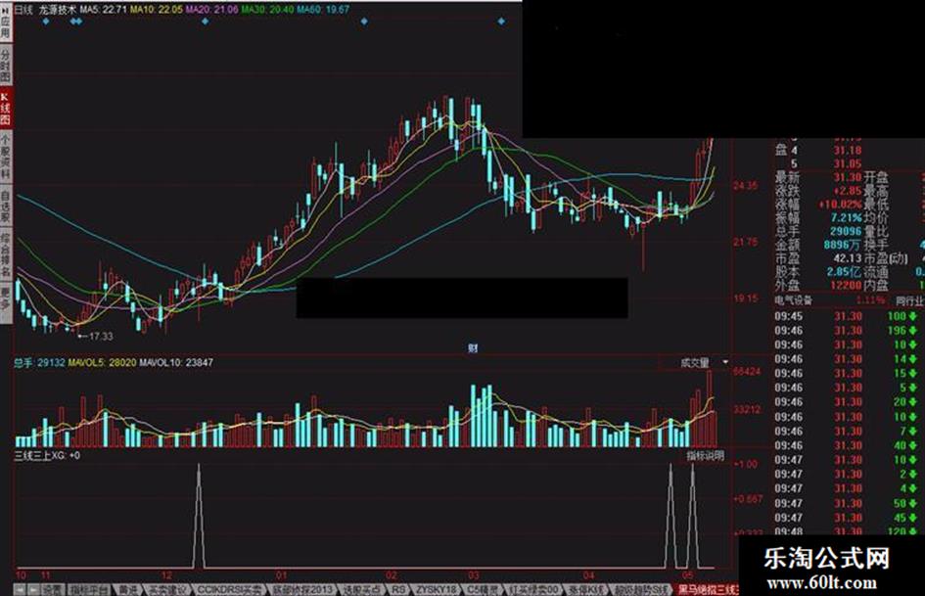925x596 pixels.
Task: Click the 09:45 trade row showing 100
Action: pyautogui.click(x=849, y=316)
